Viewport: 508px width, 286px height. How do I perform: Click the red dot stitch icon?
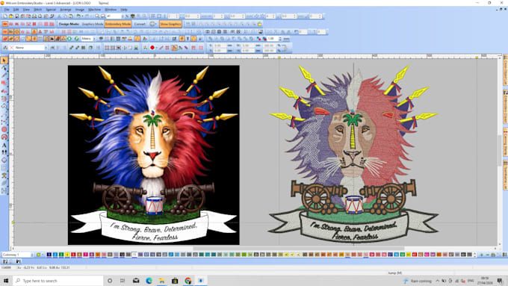152,48
